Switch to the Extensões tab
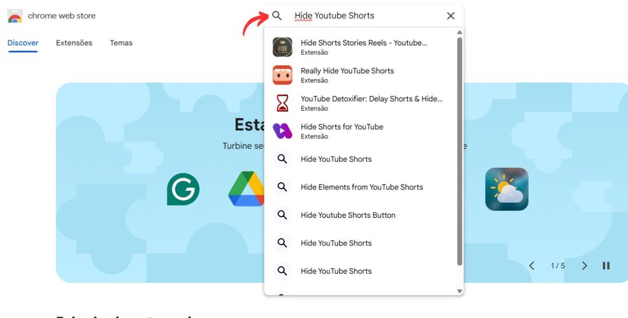The image size is (628, 318). (x=74, y=43)
